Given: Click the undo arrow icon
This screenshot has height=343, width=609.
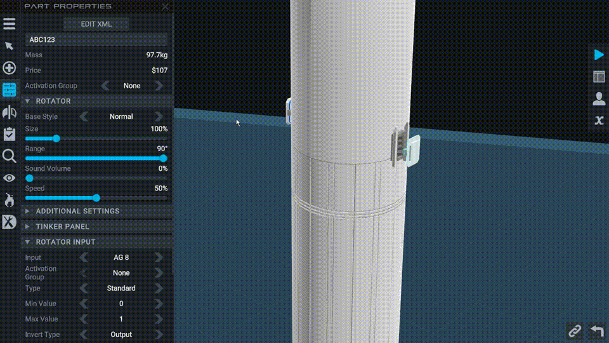Looking at the screenshot, I should [596, 330].
